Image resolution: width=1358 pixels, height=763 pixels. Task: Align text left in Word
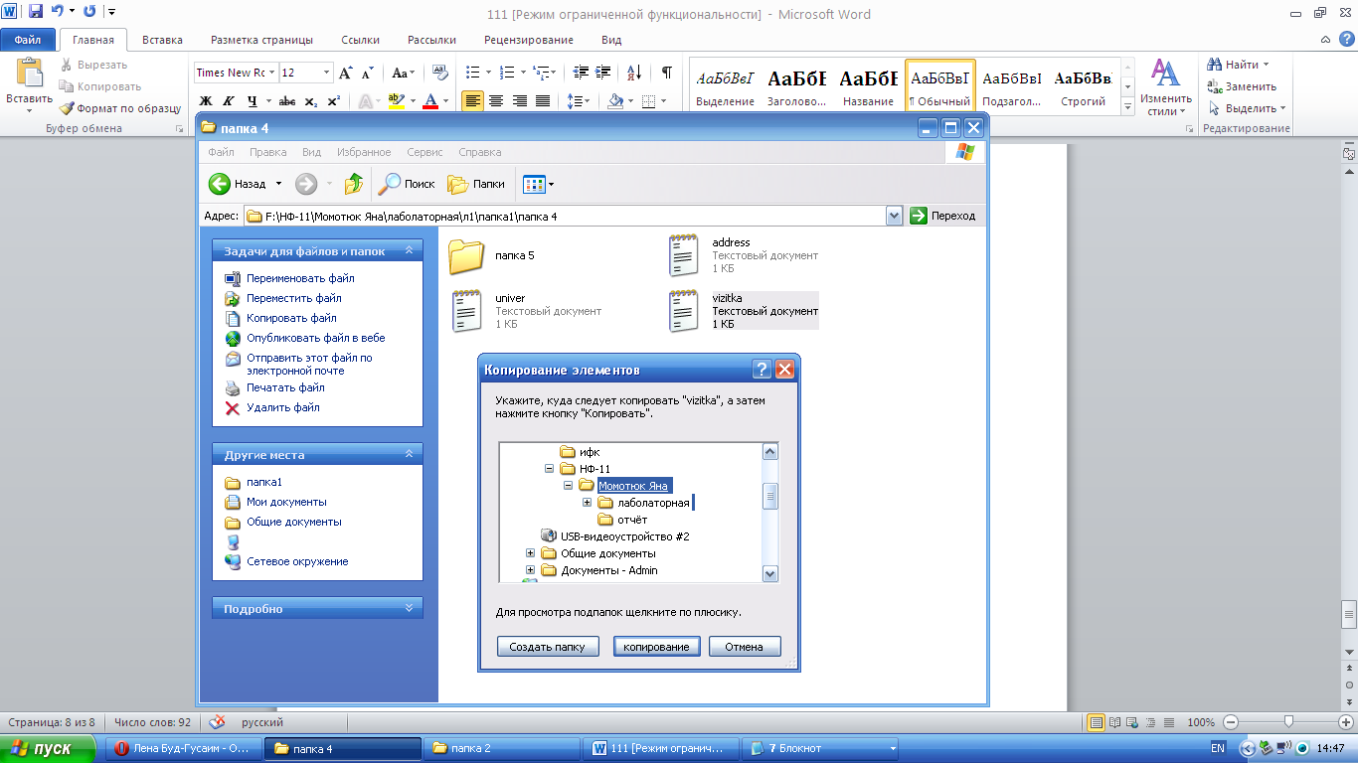(x=472, y=101)
